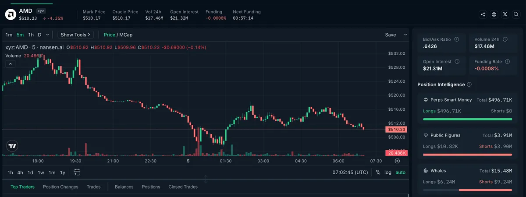The width and height of the screenshot is (526, 197).
Task: Switch chart to MCap mode
Action: tap(127, 35)
